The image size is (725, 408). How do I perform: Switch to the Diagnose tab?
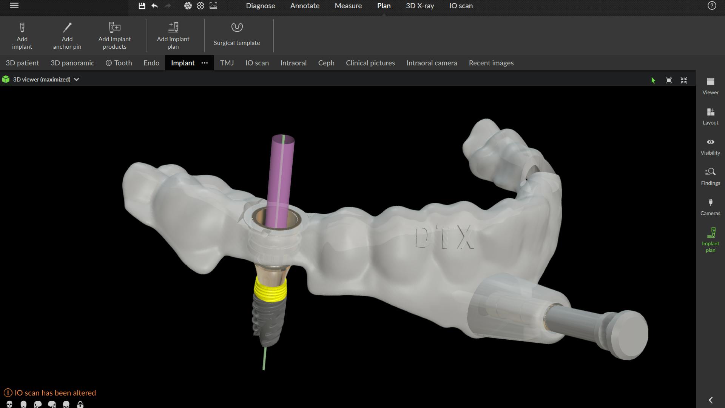click(260, 6)
